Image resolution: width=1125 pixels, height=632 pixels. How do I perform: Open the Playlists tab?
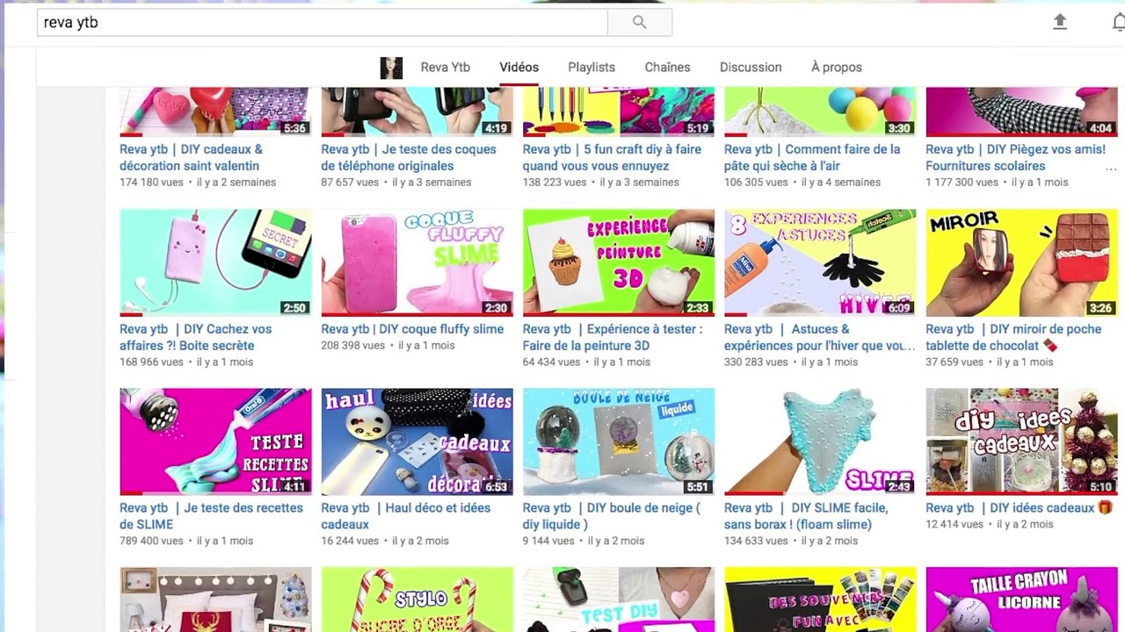click(x=592, y=68)
